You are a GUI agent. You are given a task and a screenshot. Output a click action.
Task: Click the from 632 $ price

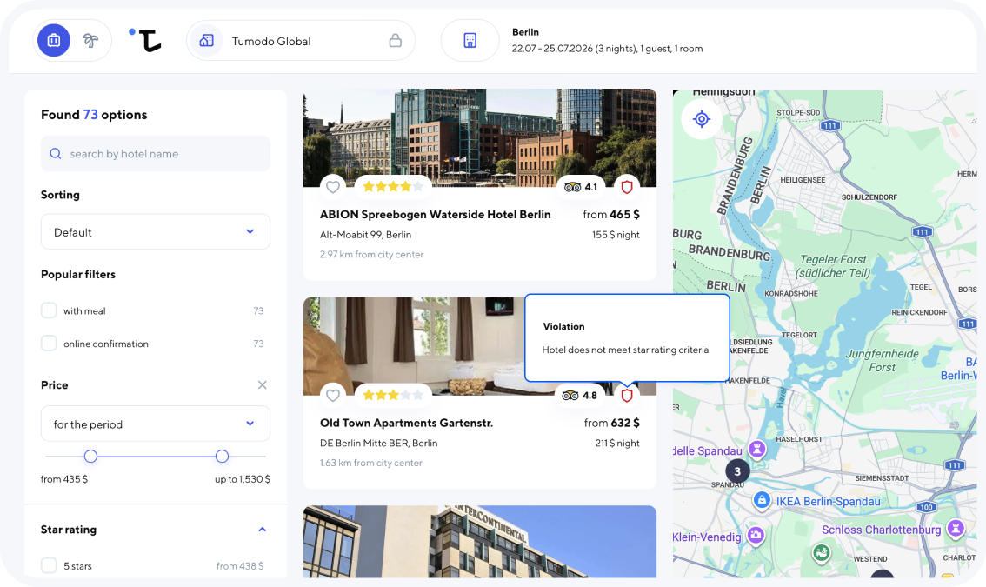[x=611, y=423]
